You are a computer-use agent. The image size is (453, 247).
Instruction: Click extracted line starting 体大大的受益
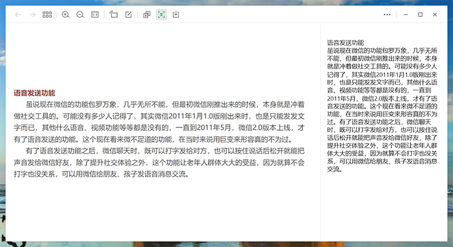pos(382,154)
